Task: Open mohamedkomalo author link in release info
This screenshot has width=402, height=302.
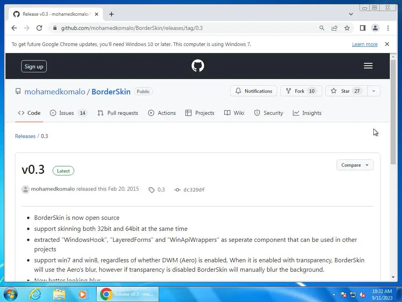Action: (x=53, y=189)
